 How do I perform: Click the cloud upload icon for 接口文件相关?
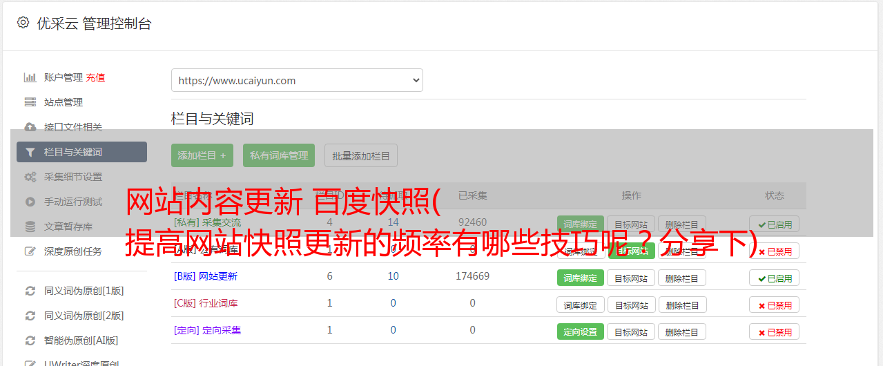click(30, 127)
